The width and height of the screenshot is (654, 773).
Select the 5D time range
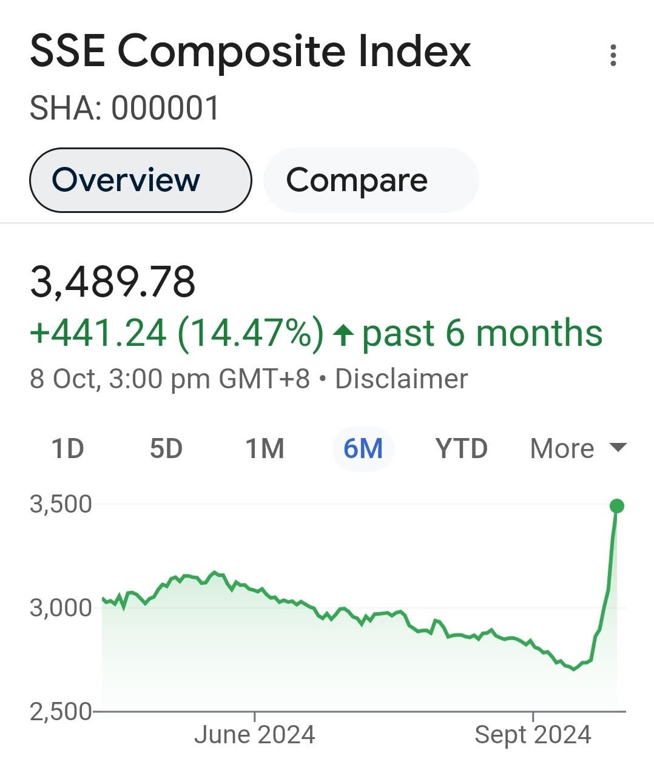[166, 449]
